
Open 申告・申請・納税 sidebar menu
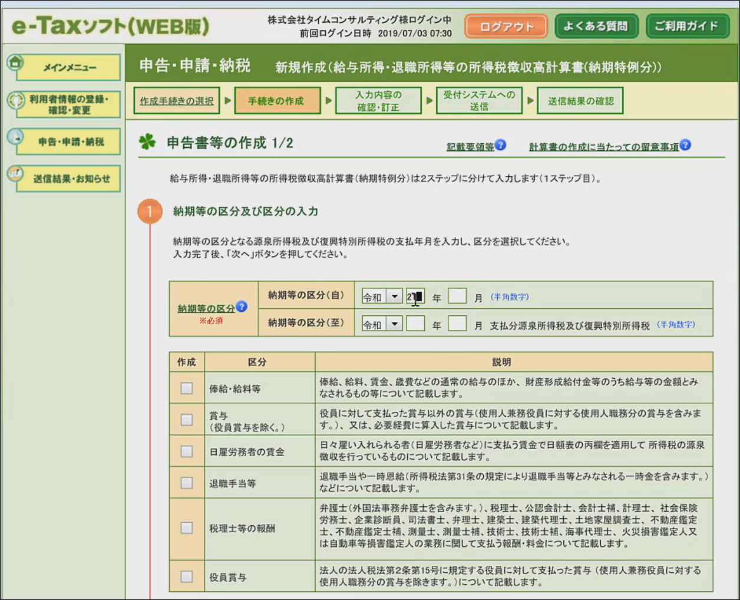coord(69,141)
